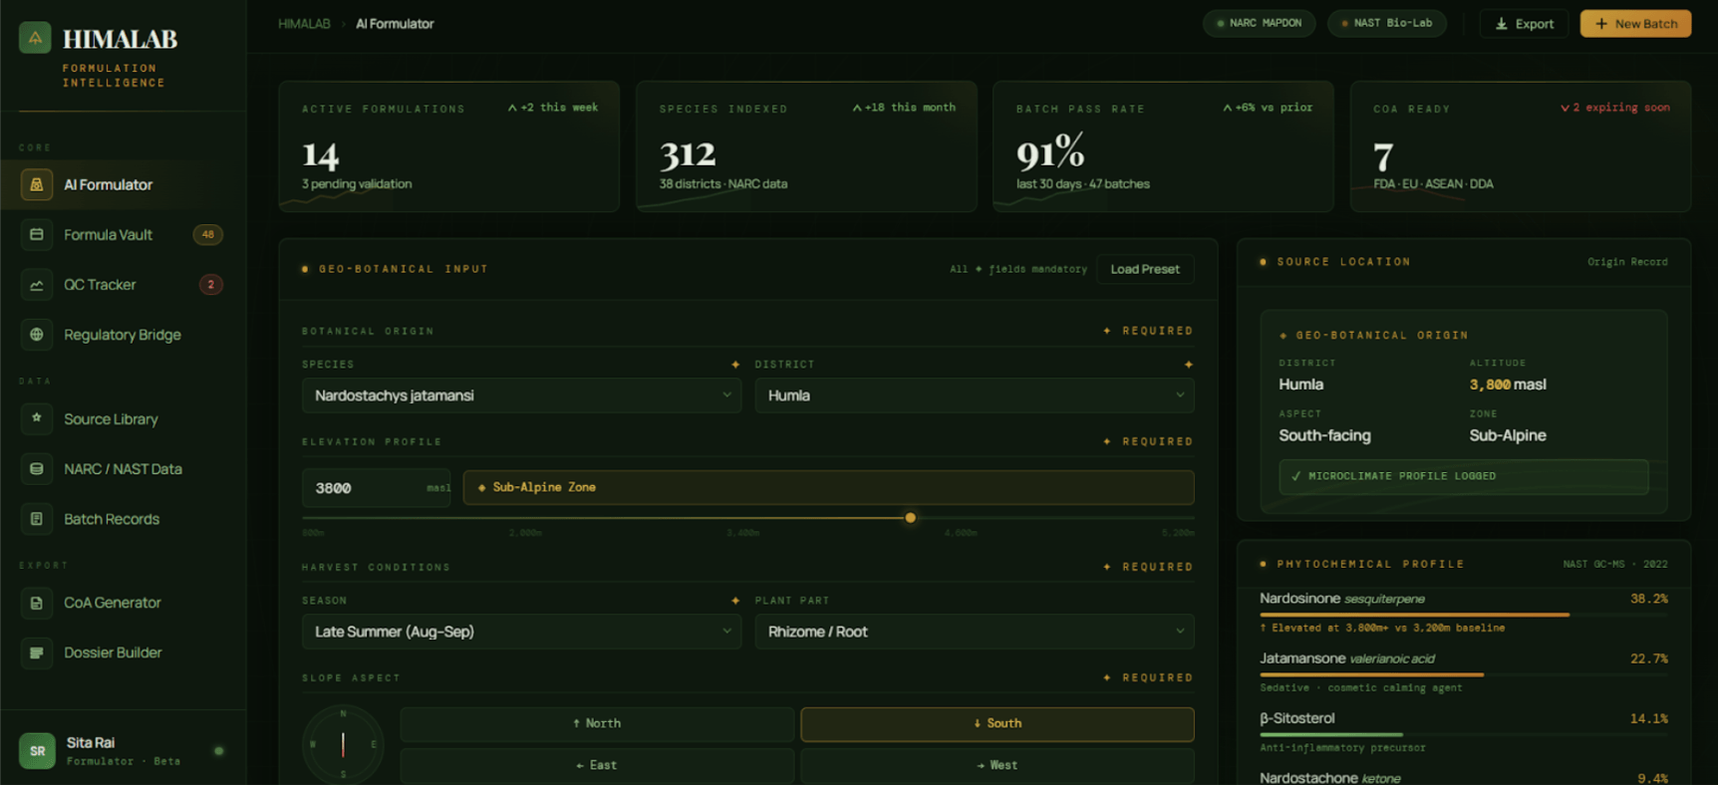Expand the Plant Part dropdown
Screen dimensions: 1718x785
pyautogui.click(x=974, y=632)
